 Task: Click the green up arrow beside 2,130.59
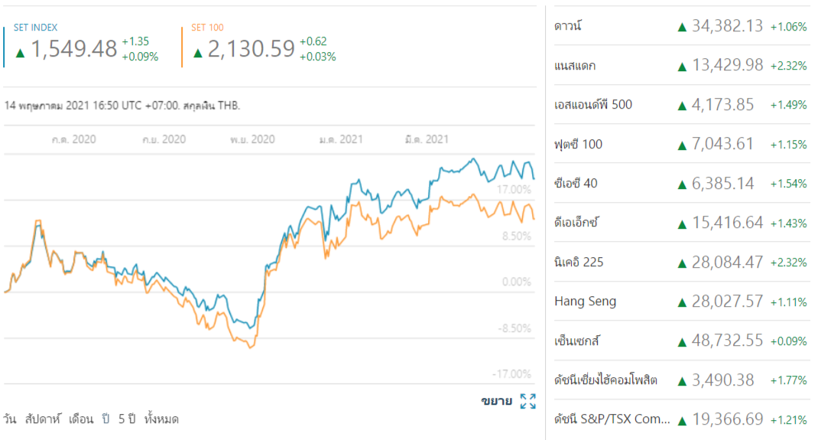tap(198, 53)
